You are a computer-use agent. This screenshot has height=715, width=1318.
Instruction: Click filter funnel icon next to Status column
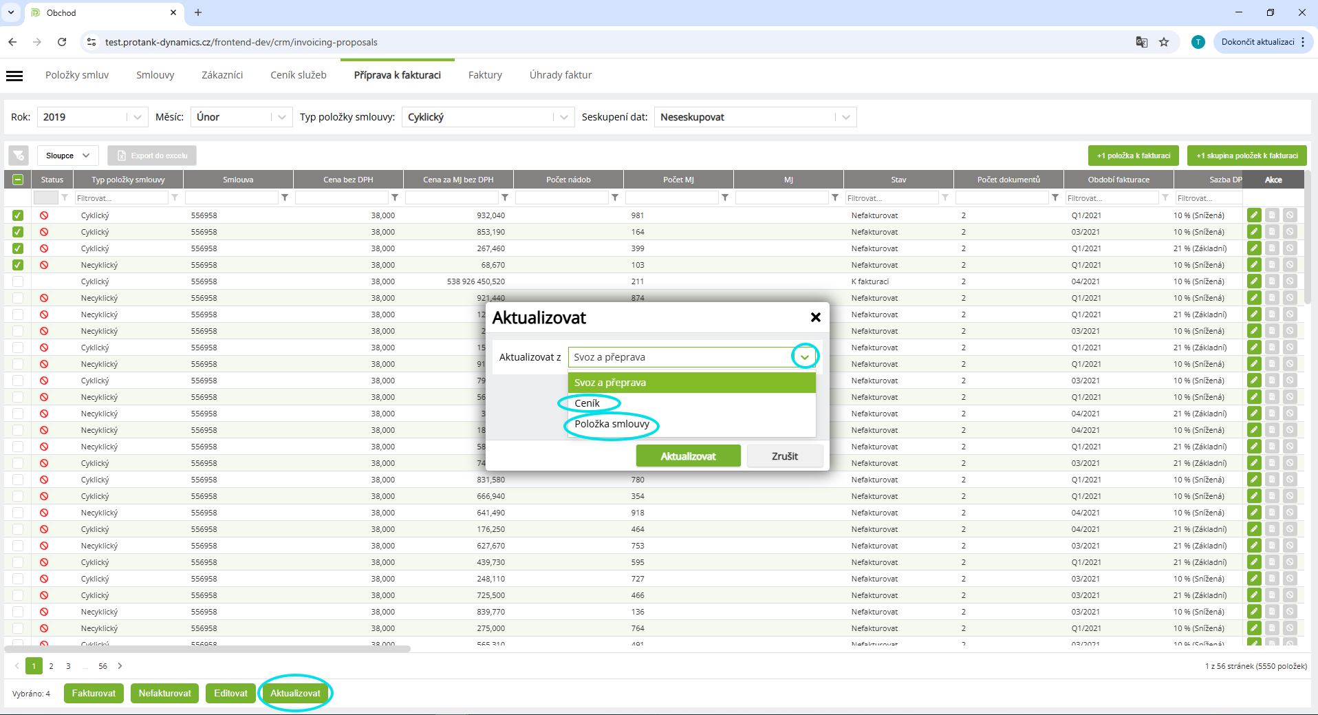point(65,198)
